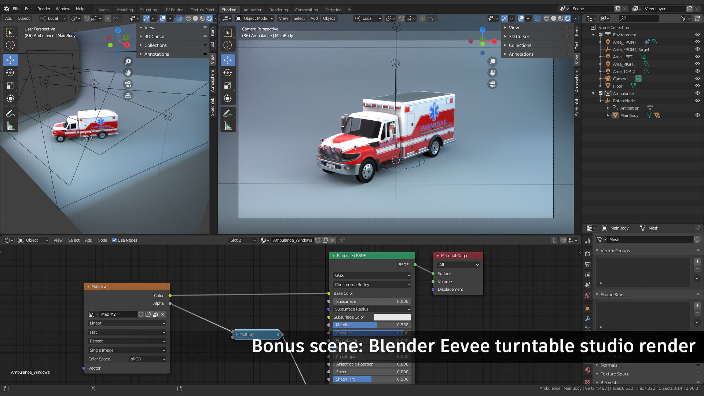This screenshot has width=704, height=396.
Task: Open the Slot 2 material slot dropdown
Action: tap(242, 240)
